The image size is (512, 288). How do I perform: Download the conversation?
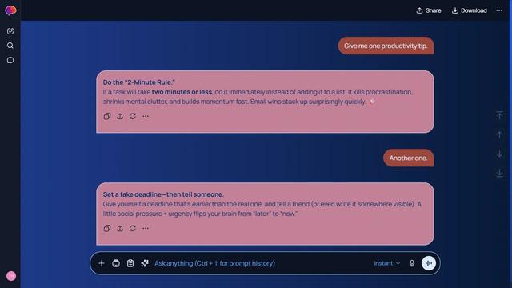[x=470, y=10]
